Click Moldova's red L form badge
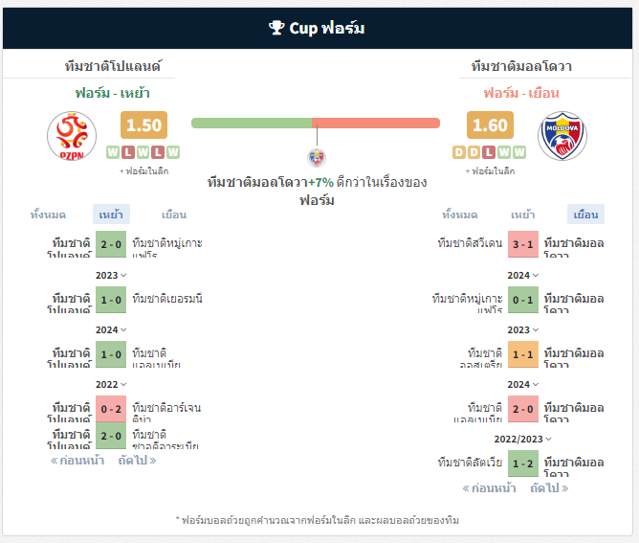The height and width of the screenshot is (543, 639). [489, 152]
